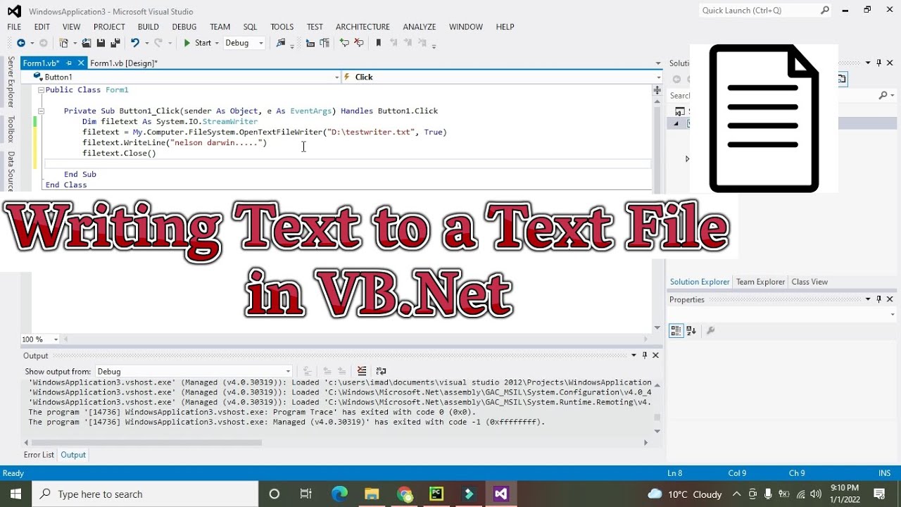
Task: Toggle a bookmark on current line
Action: pos(379,43)
